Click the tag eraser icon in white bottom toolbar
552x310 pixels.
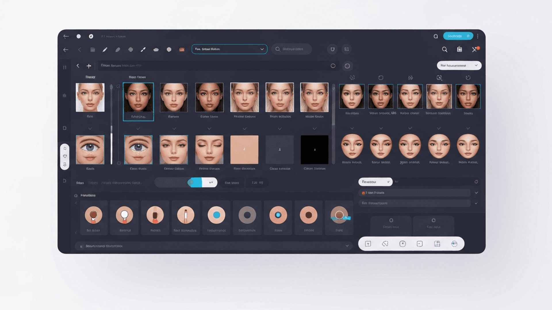click(385, 244)
